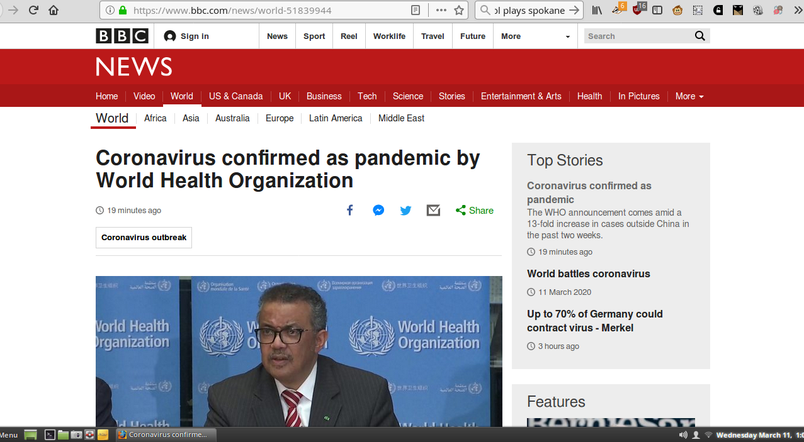Share article on Facebook
Screen dimensions: 804x442
coord(350,210)
